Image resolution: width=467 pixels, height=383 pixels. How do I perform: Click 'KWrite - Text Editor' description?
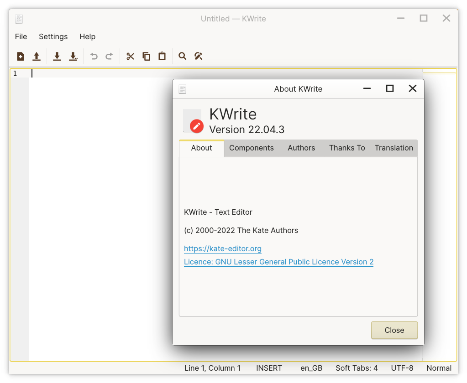(x=218, y=212)
